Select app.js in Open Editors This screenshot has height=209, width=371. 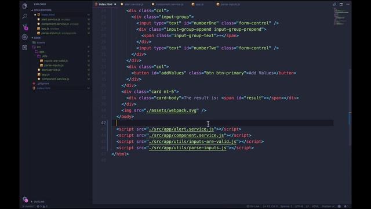[x=45, y=28]
